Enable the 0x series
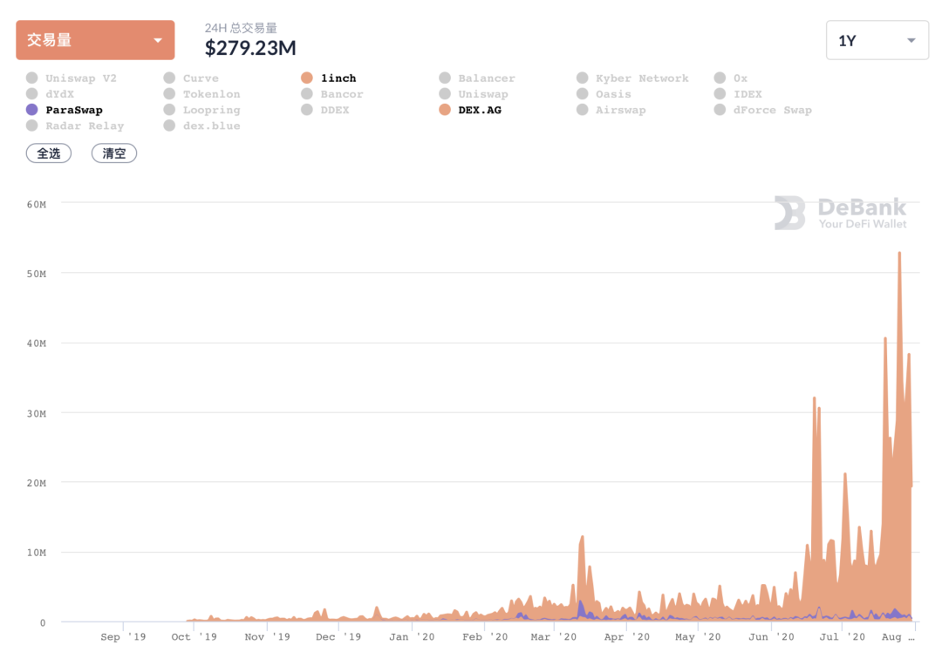Screen dimensions: 942x659 point(731,78)
